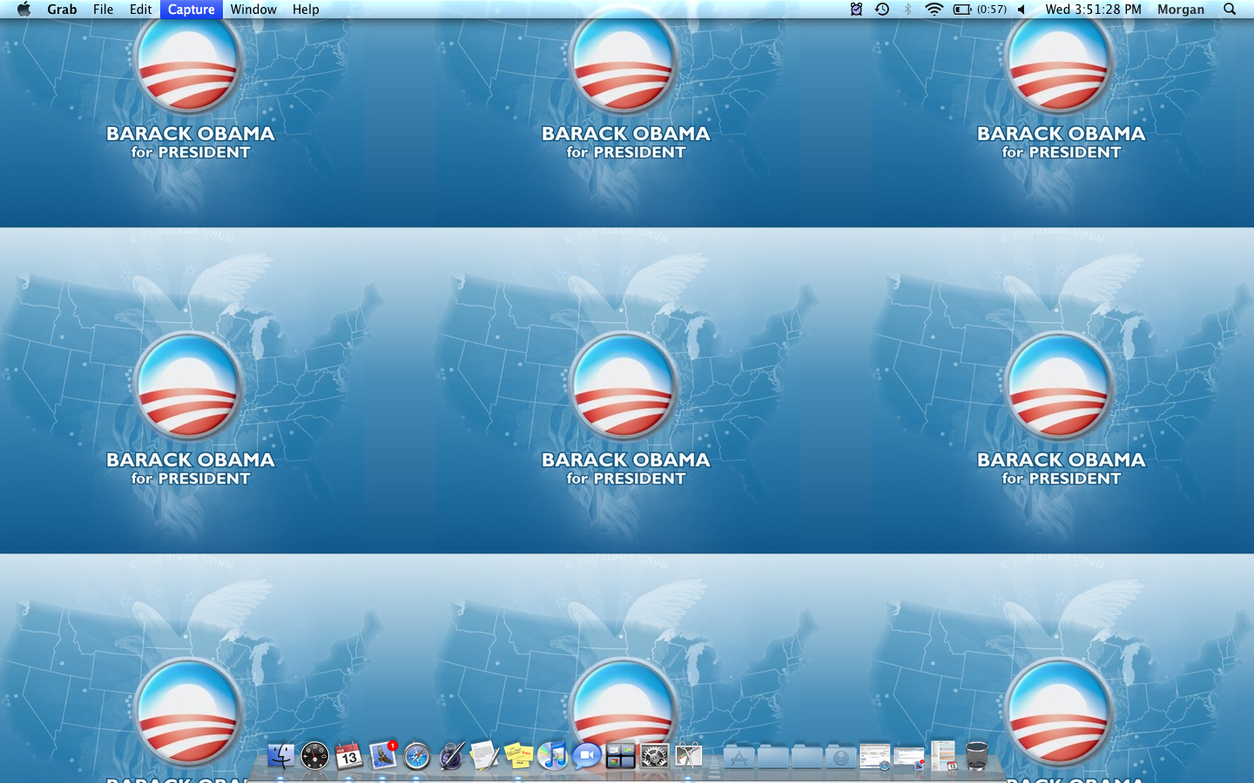Open the Help menu

[306, 9]
